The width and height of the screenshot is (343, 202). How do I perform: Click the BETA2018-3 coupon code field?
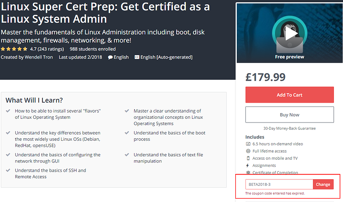pos(279,184)
